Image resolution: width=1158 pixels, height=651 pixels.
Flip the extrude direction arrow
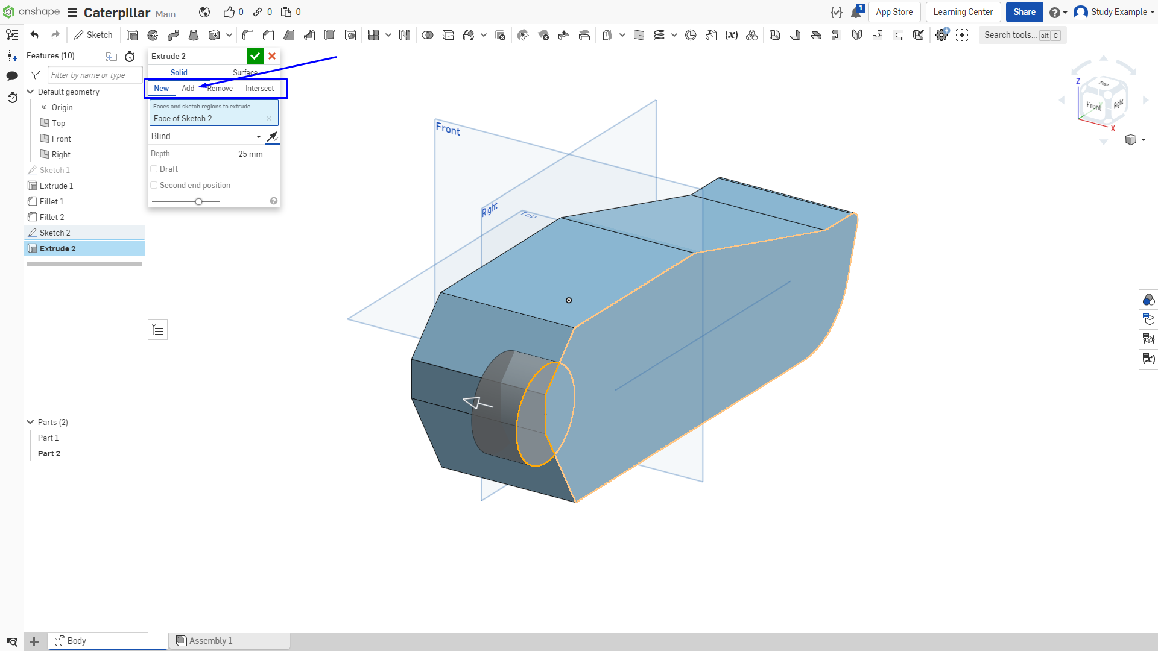tap(273, 137)
